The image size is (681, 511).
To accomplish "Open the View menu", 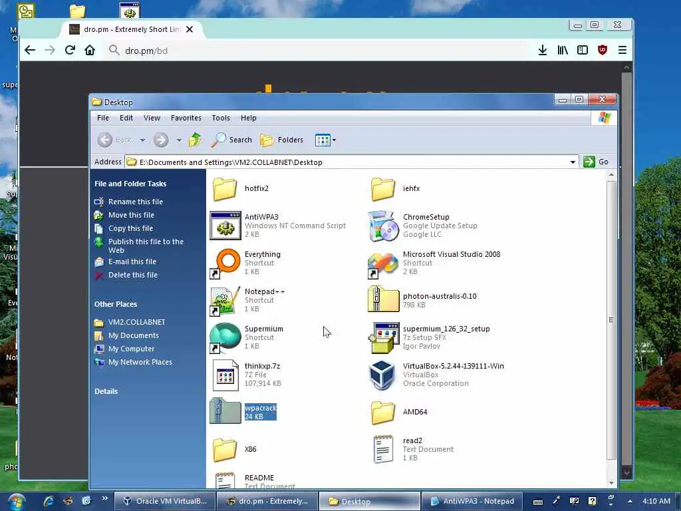I will click(152, 118).
